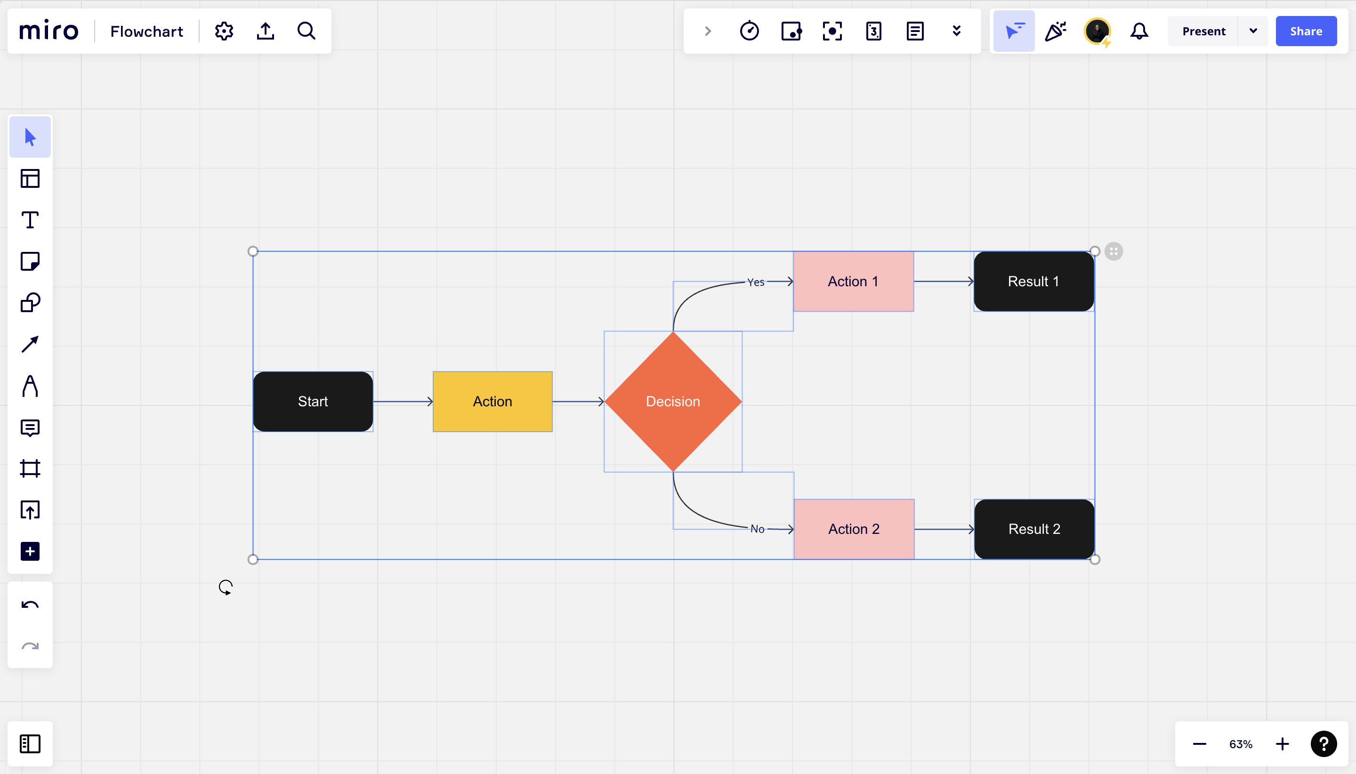The width and height of the screenshot is (1356, 774).
Task: Toggle the reactions/emoji toolbar
Action: tap(1056, 31)
